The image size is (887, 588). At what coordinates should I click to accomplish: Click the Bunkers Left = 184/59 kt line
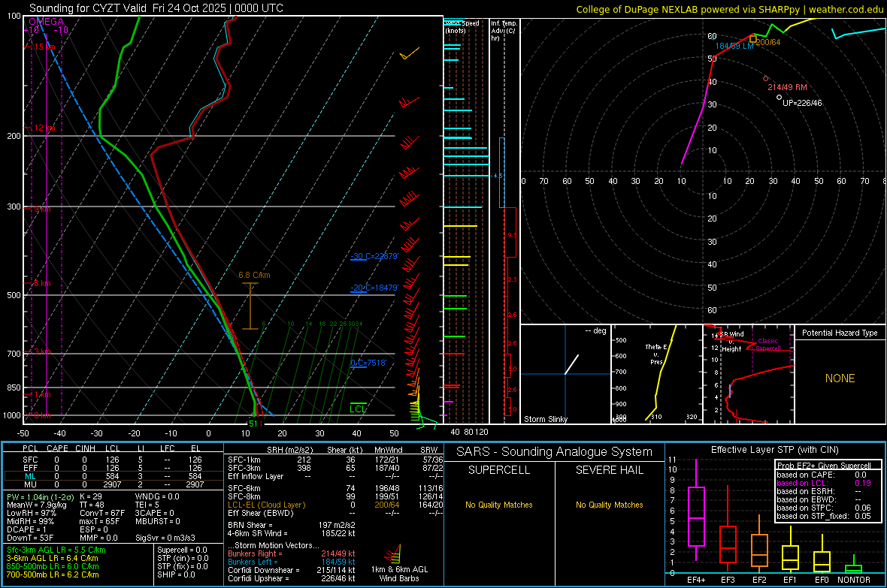click(292, 562)
